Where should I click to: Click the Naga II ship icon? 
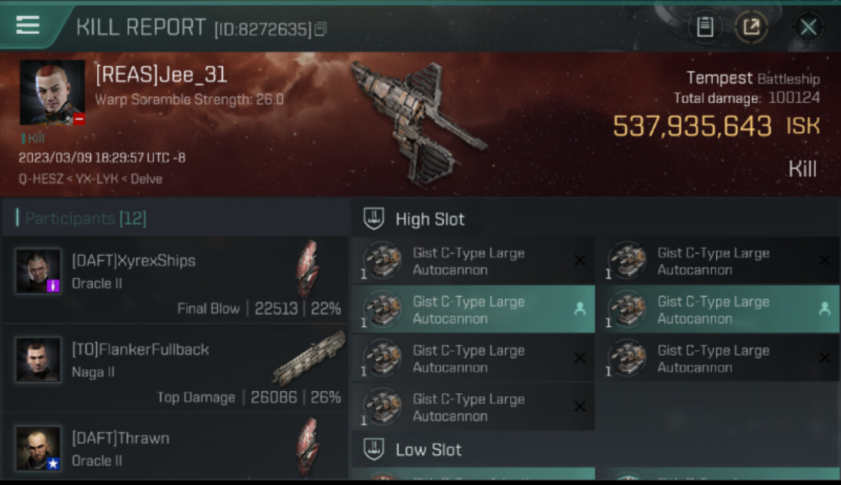309,358
